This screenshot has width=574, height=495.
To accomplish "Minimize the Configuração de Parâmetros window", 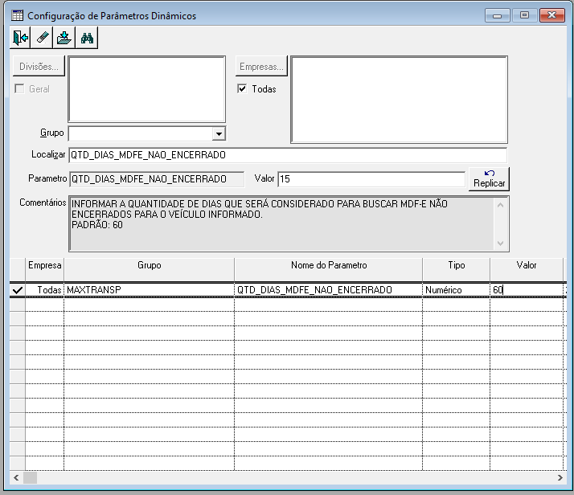I will coord(497,15).
